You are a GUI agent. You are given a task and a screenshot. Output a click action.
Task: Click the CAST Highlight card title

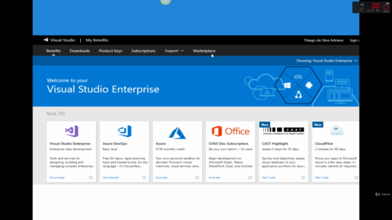point(275,144)
